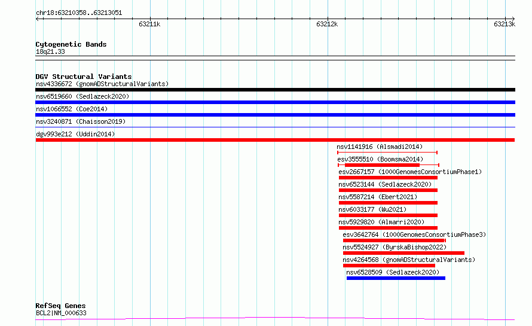
Task: Open nsv5929820 (Almarri2020) label
Action: click(x=381, y=222)
